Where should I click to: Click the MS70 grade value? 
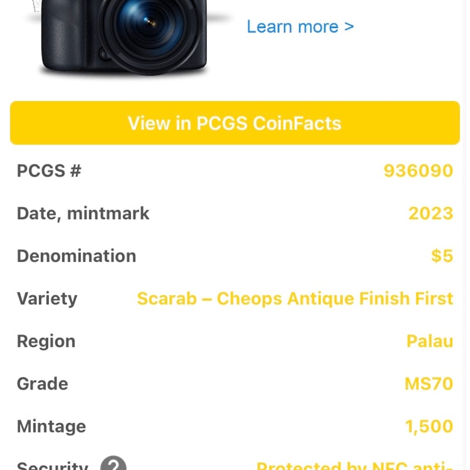click(429, 383)
